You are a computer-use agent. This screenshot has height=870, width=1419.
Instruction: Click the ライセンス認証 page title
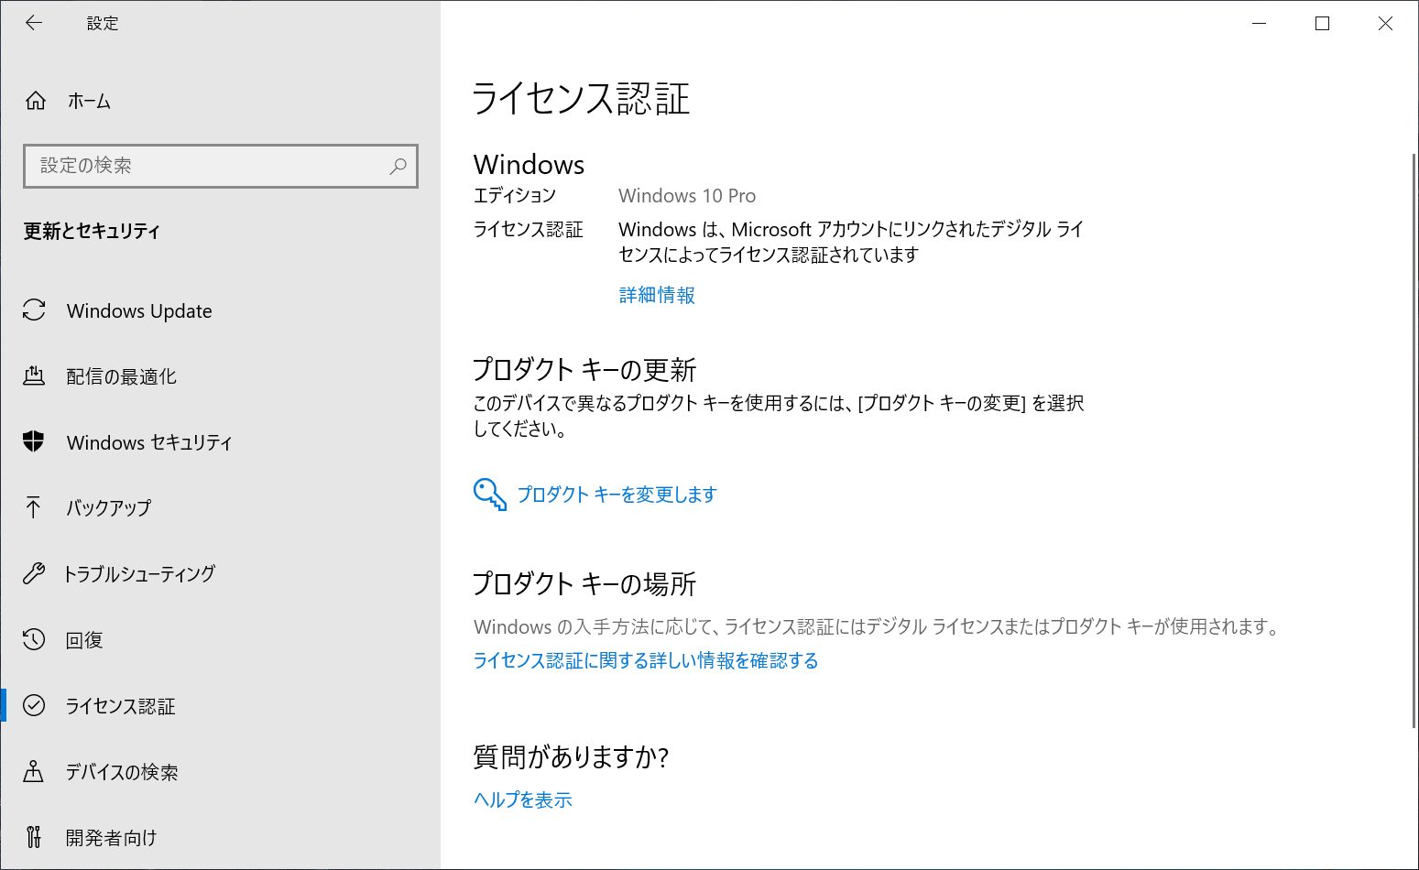(x=581, y=98)
